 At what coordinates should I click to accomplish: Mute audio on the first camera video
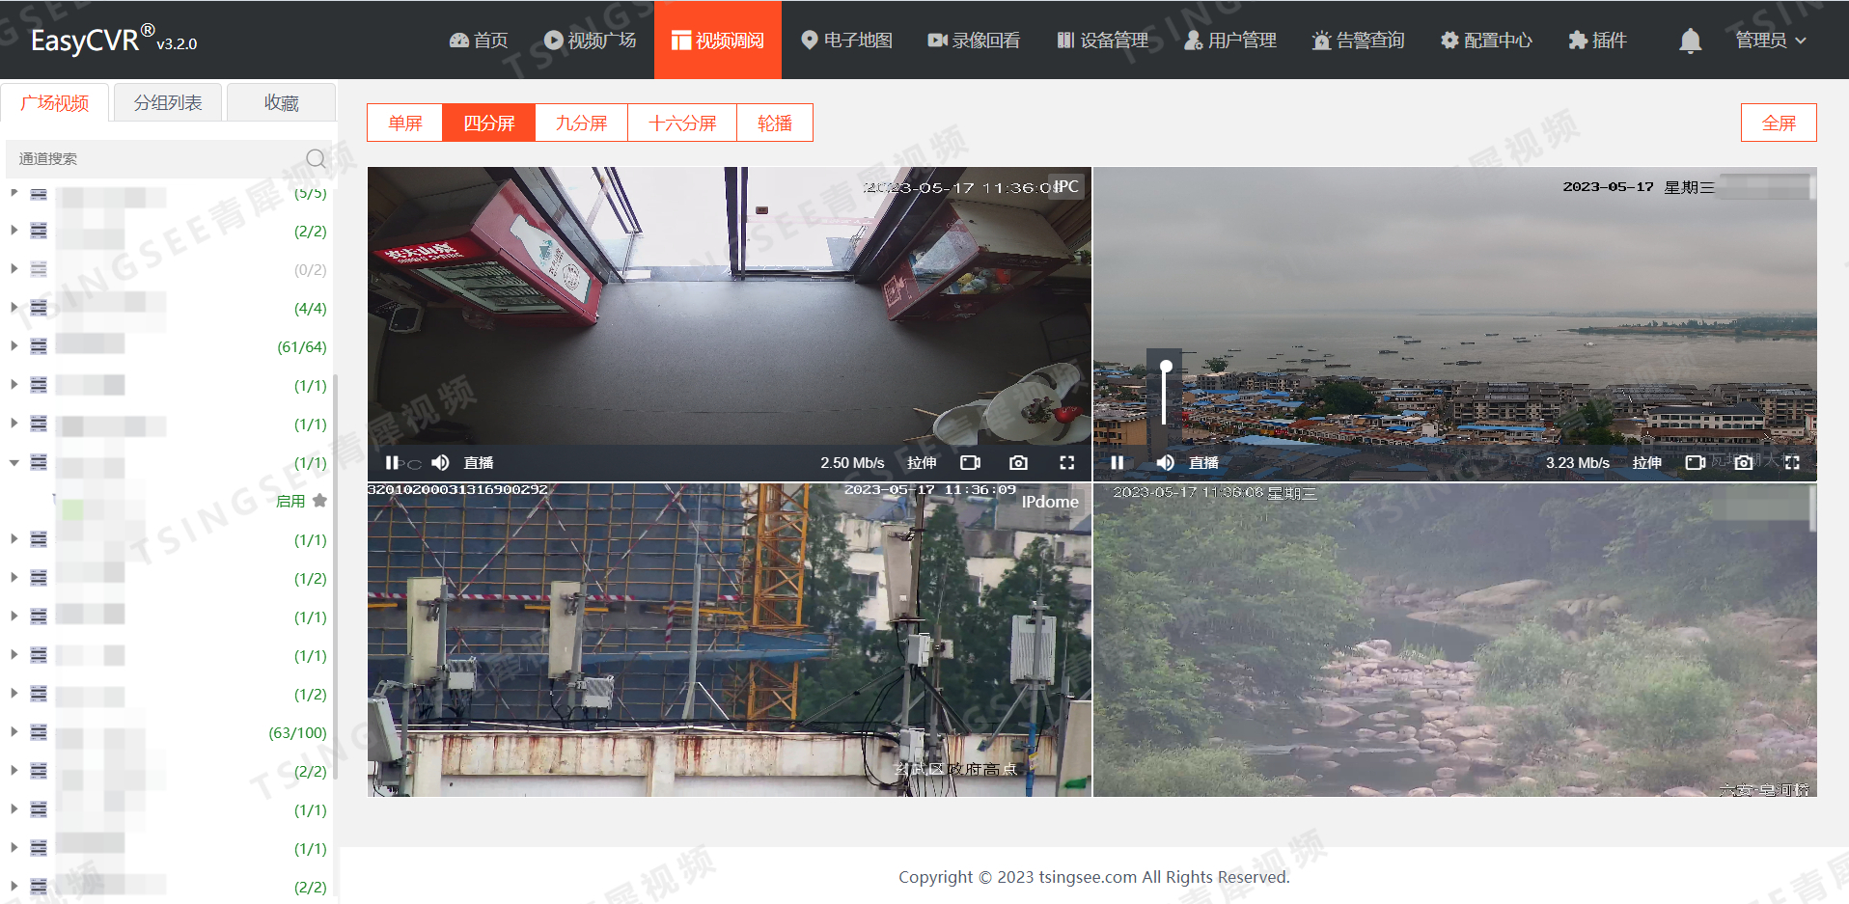pos(440,463)
